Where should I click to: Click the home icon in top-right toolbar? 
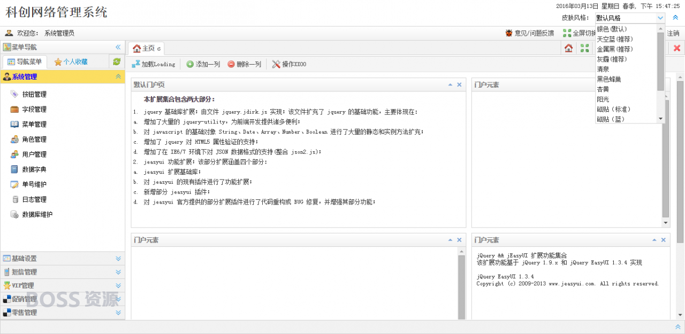click(x=568, y=48)
